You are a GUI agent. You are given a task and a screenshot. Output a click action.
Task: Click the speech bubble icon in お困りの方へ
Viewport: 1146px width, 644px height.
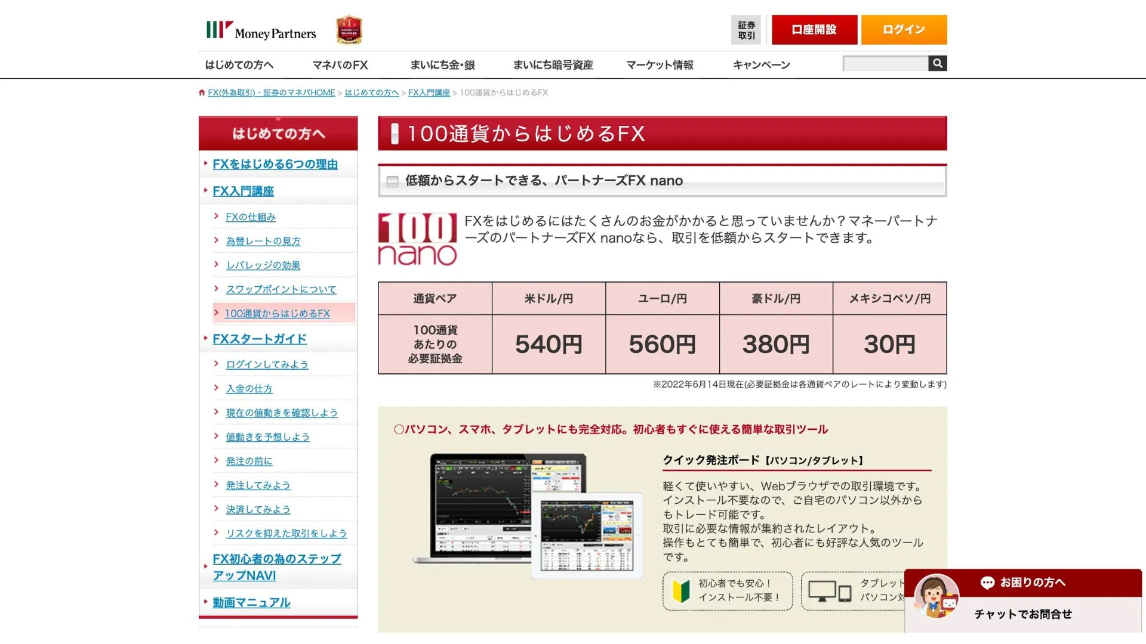tap(987, 583)
